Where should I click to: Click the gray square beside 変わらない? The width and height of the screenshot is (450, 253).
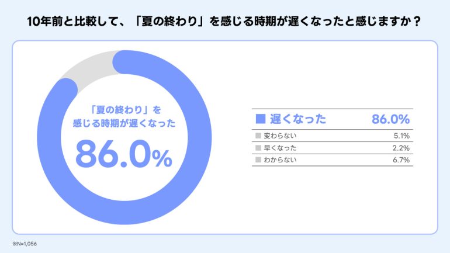(x=258, y=136)
